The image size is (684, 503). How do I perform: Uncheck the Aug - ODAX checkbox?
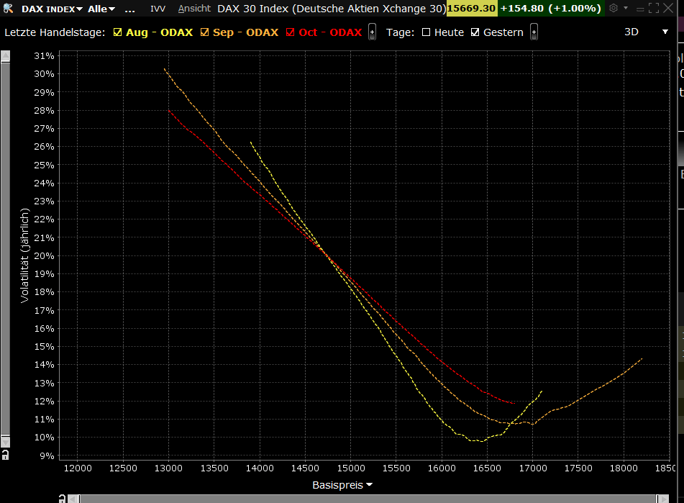tap(119, 32)
